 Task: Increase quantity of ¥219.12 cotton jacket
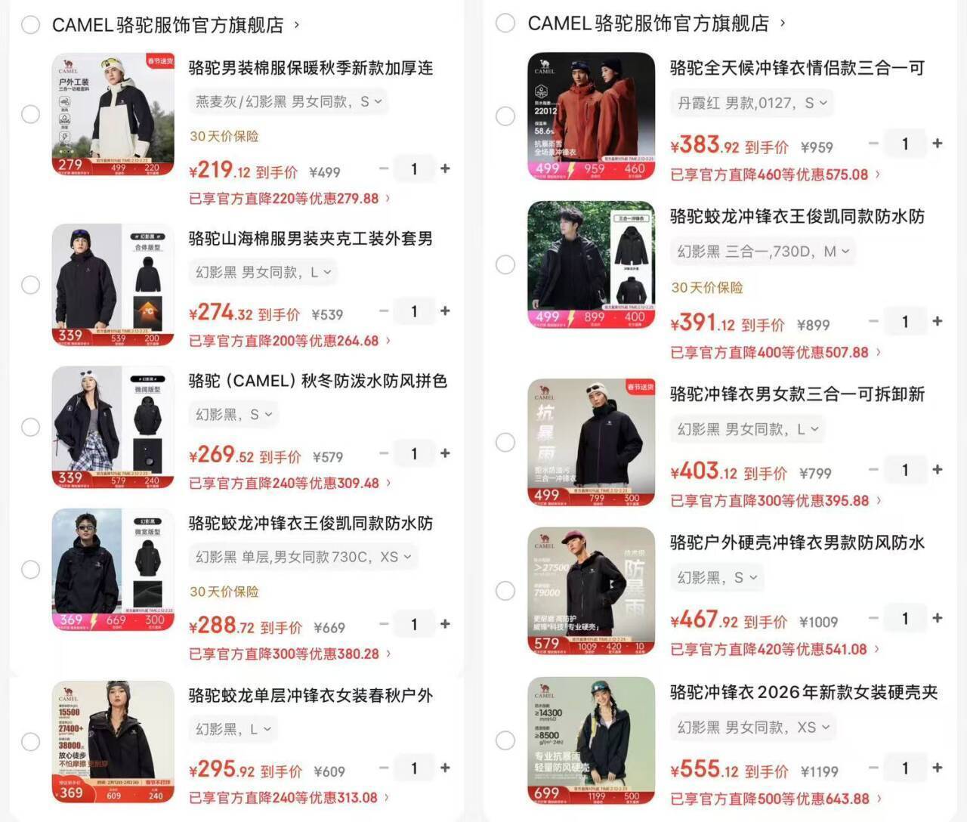445,168
